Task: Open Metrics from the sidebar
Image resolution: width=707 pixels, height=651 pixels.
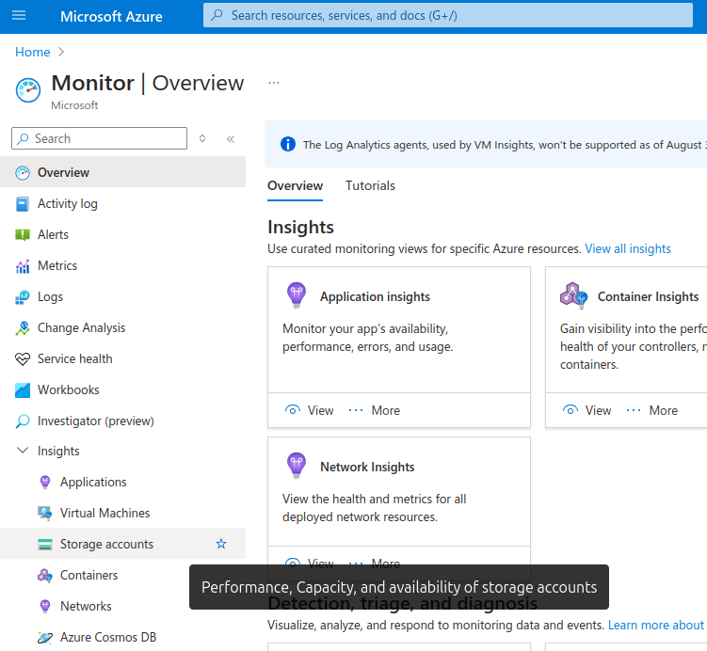Action: point(122,266)
